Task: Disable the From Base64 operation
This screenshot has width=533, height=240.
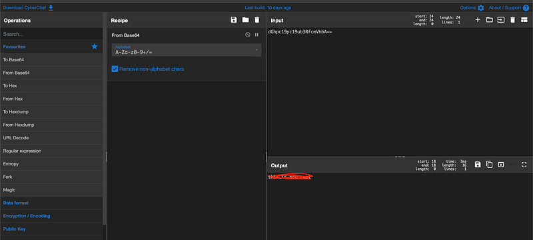Action: tap(248, 35)
